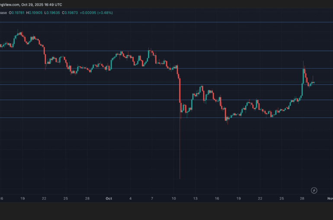The width and height of the screenshot is (333, 220).
Task: Click the 4 date label on time axis
Action: [131, 198]
